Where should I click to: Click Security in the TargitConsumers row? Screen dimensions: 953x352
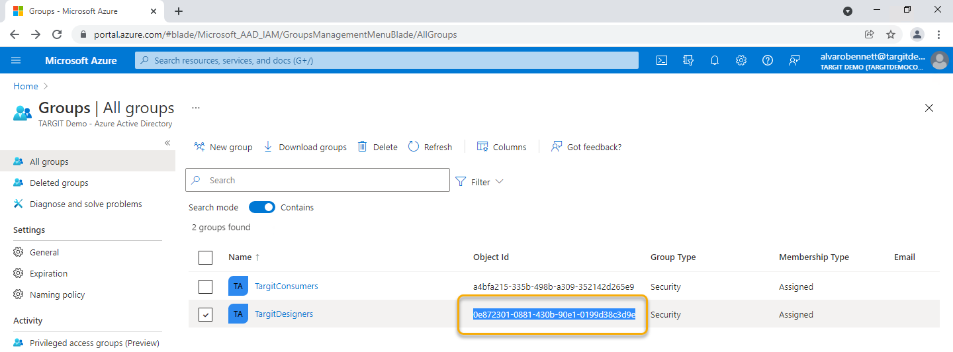click(666, 286)
